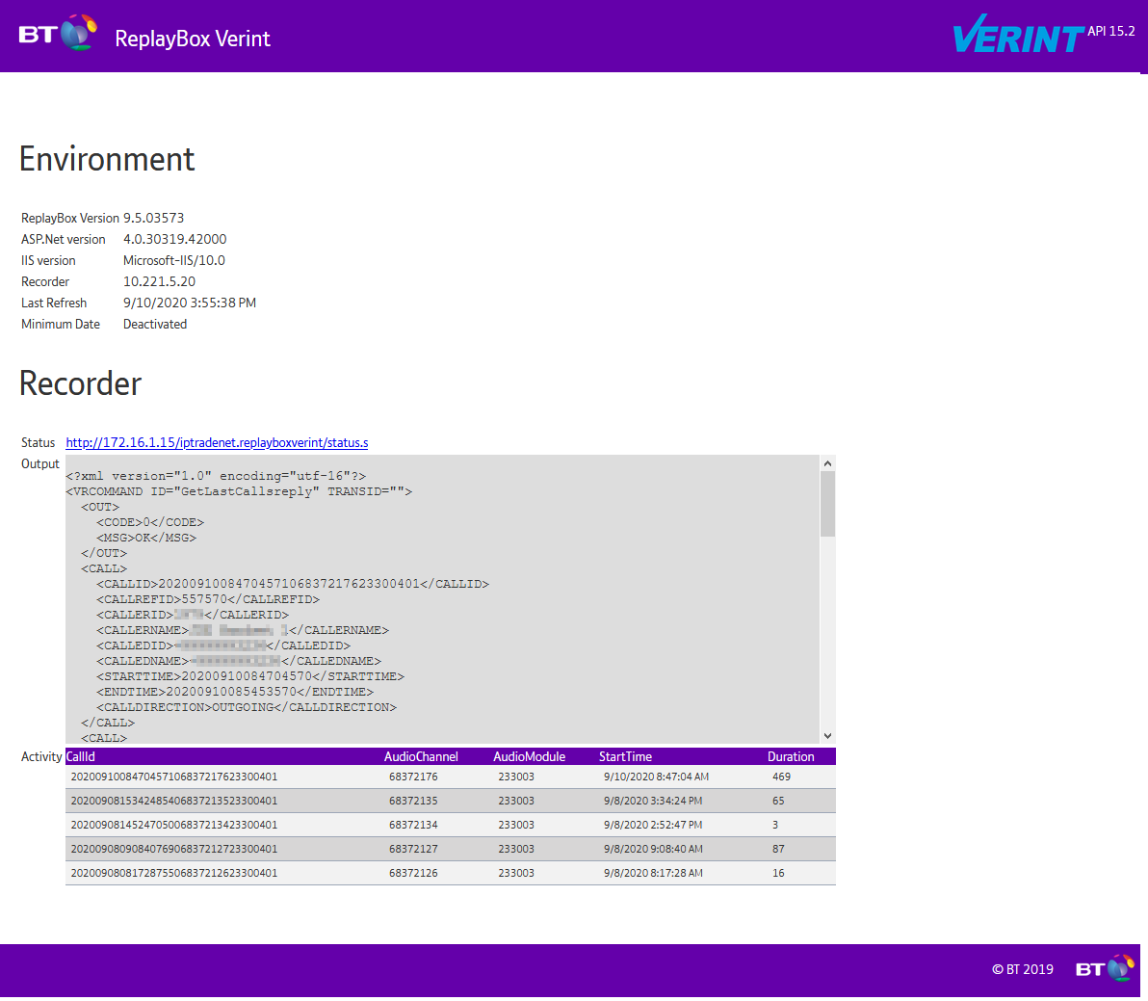Select CallId ending 213423300401 row
1148x1001 pixels.
click(x=451, y=826)
